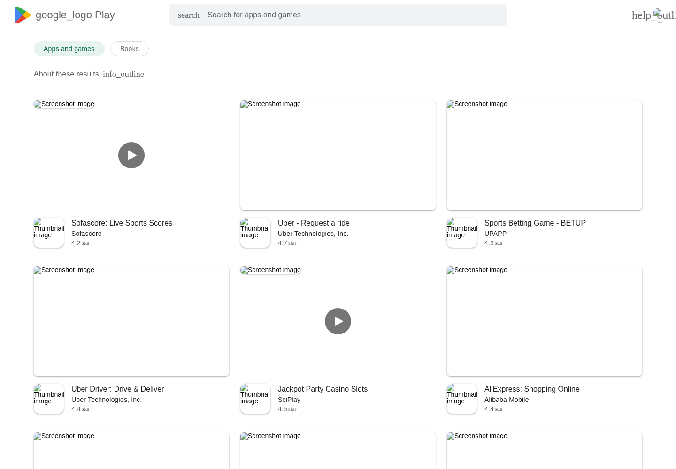Open the AliExpress screenshot image

point(545,321)
